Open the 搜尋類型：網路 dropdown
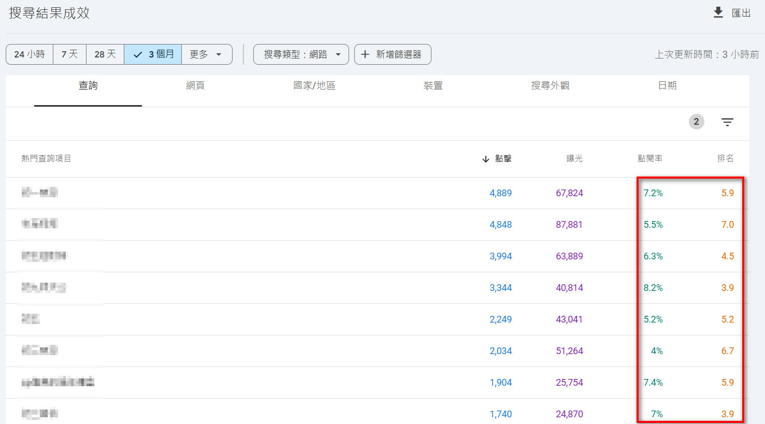765x424 pixels. coord(301,54)
